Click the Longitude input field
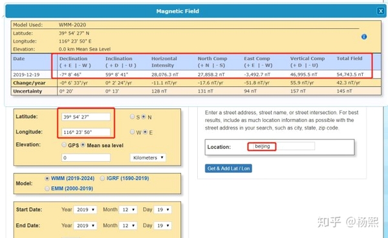 pyautogui.click(x=86, y=132)
